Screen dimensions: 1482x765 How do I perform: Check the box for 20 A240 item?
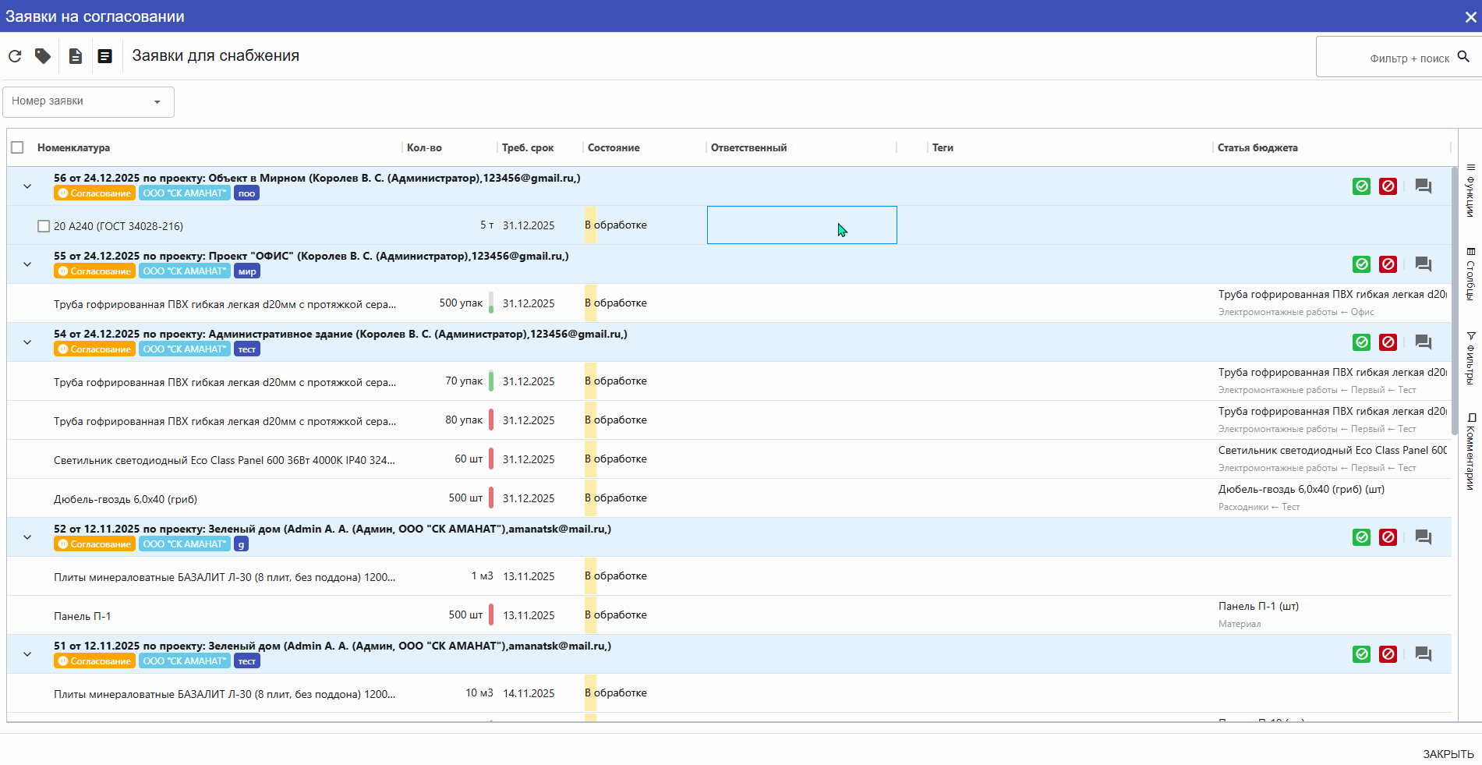click(x=44, y=226)
